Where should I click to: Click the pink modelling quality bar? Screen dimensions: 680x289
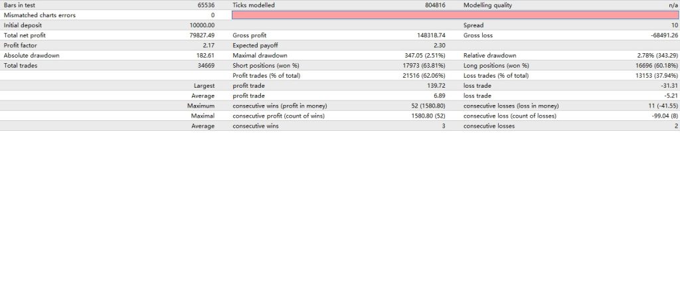(x=455, y=15)
